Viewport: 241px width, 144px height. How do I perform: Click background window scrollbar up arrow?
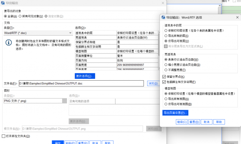(x=220, y=6)
